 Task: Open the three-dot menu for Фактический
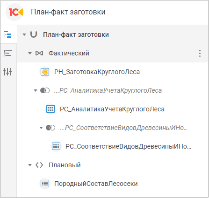[x=200, y=53]
